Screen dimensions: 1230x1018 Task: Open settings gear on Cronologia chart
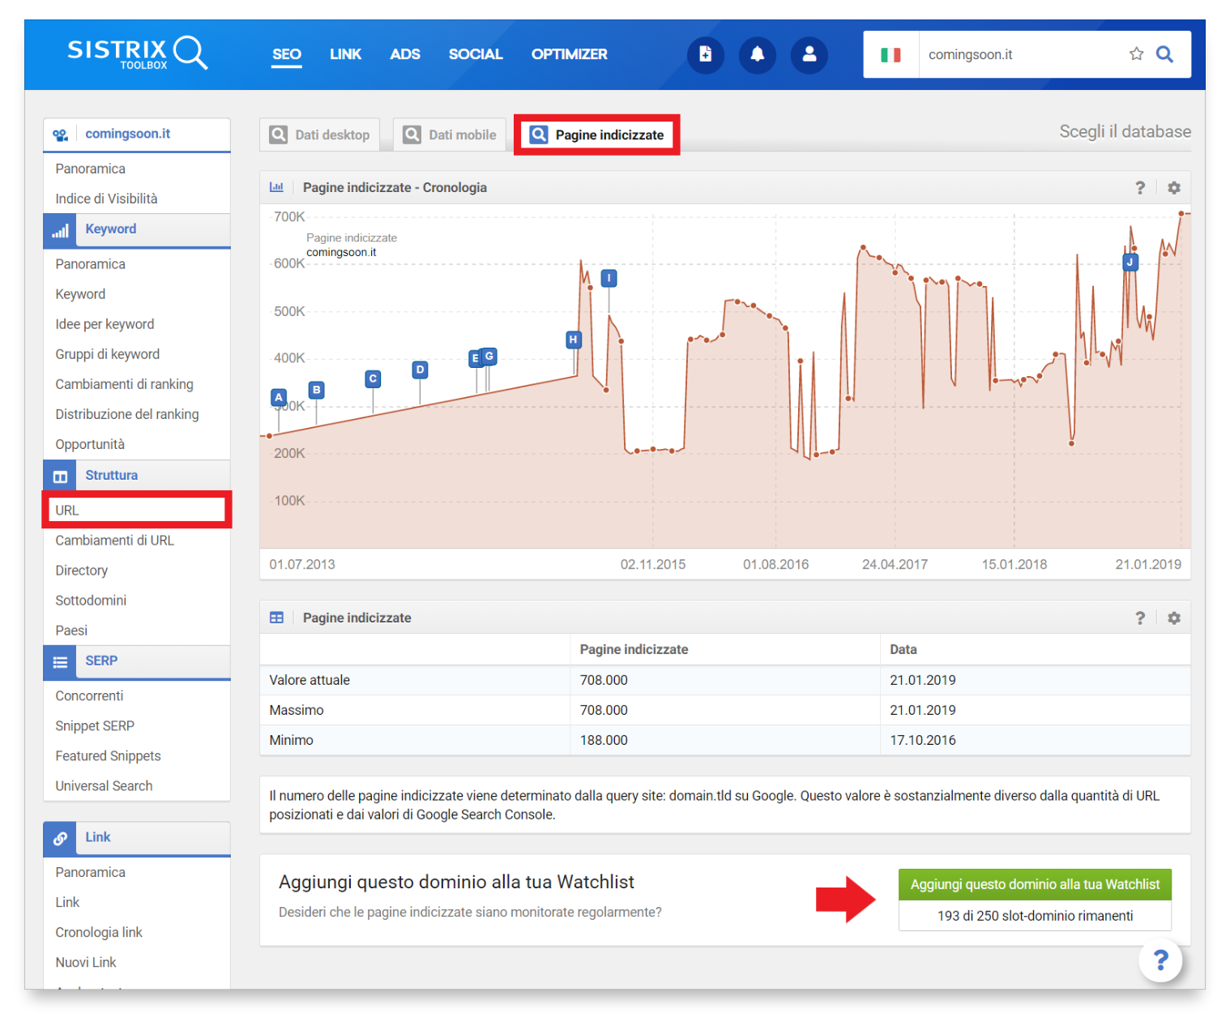pyautogui.click(x=1173, y=187)
